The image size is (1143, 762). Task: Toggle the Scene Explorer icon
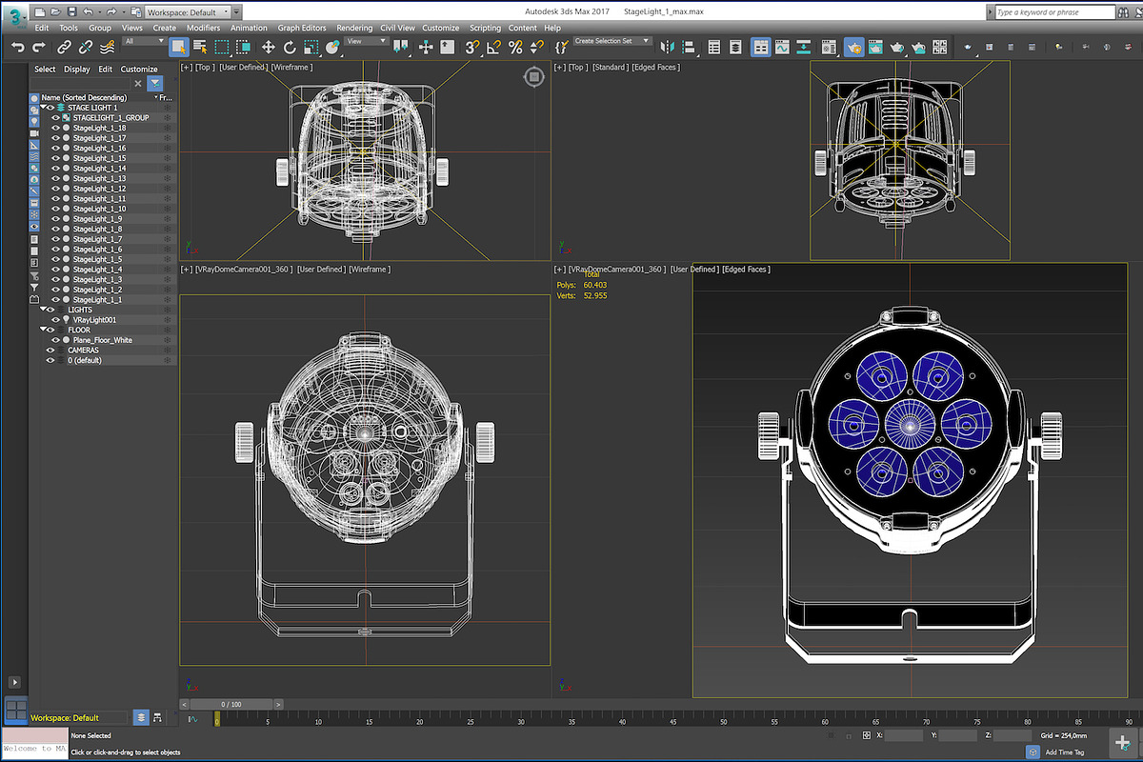pyautogui.click(x=713, y=47)
